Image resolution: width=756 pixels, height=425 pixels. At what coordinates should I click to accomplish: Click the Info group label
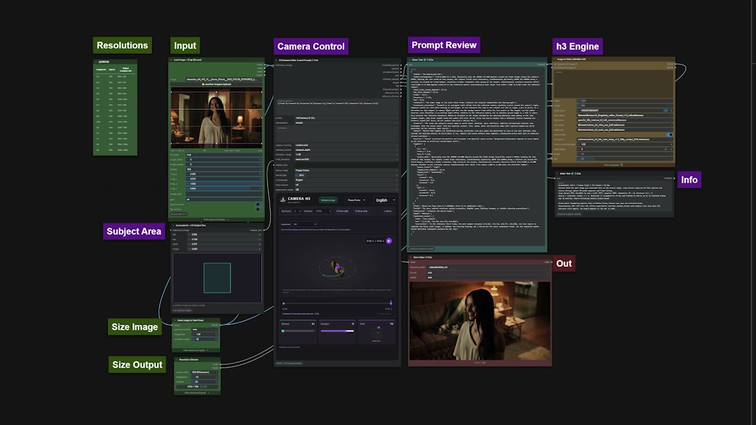tap(689, 180)
